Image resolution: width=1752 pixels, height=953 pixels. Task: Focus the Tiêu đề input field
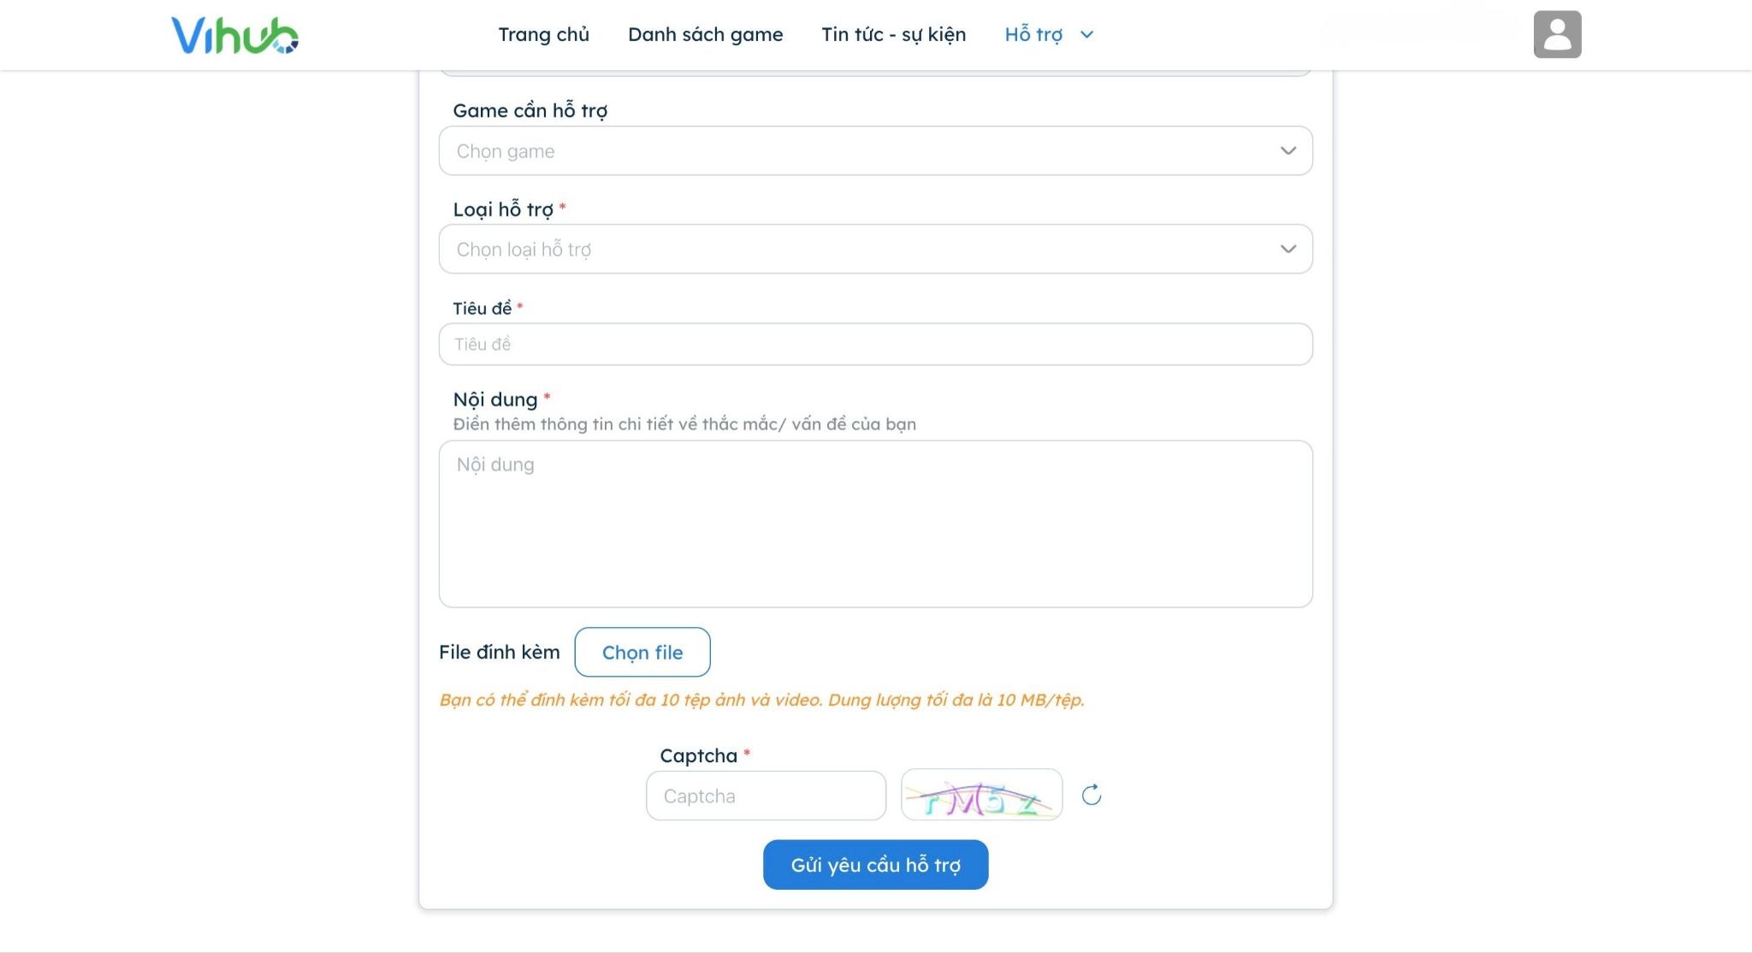pyautogui.click(x=875, y=344)
